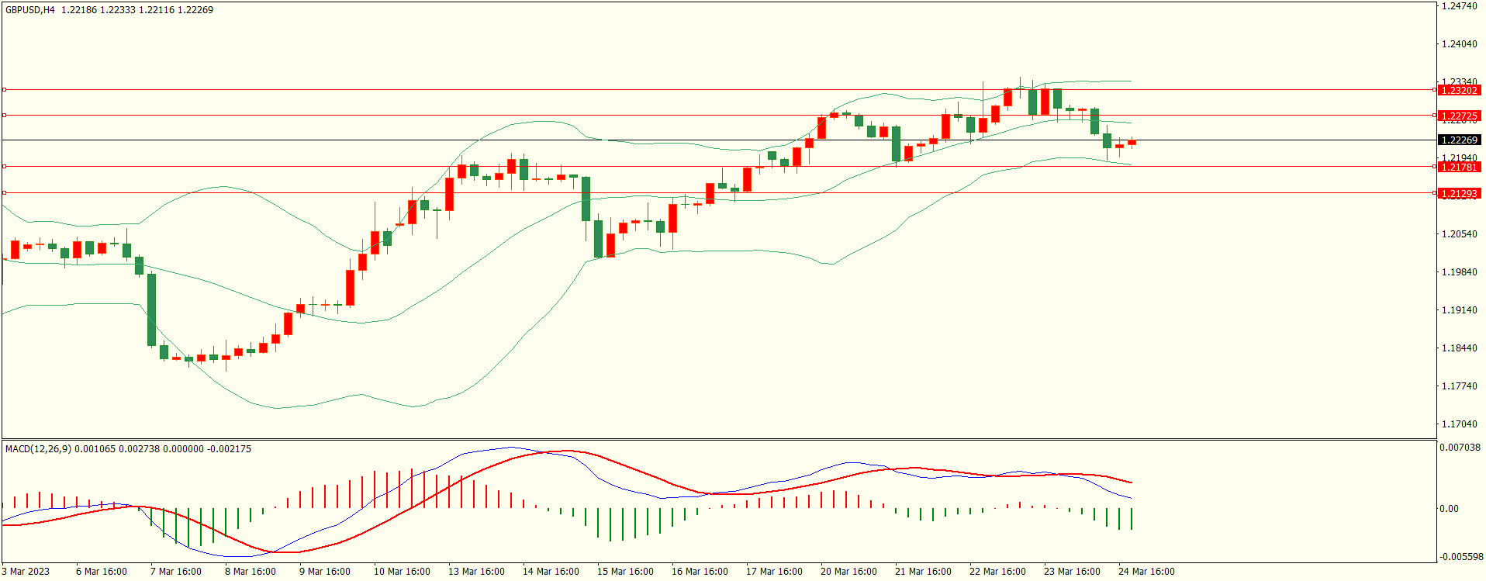Click the 1.20540 price axis value
This screenshot has width=1486, height=581.
pos(1459,234)
